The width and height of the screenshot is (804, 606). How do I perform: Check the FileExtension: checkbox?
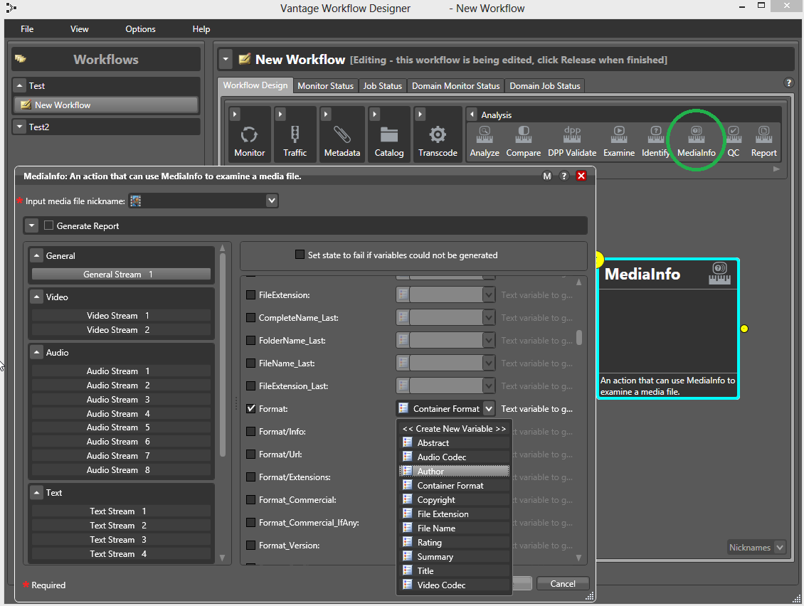click(250, 295)
